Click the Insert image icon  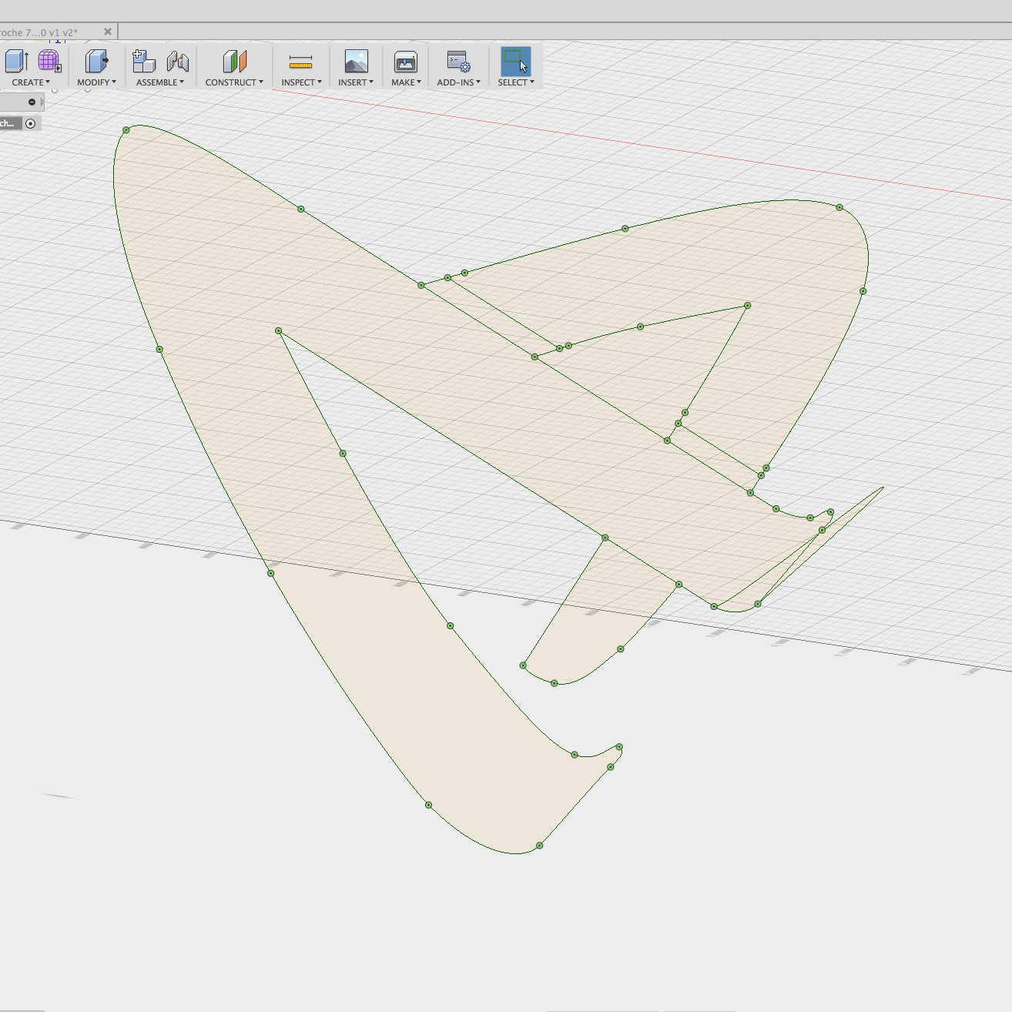coord(356,61)
